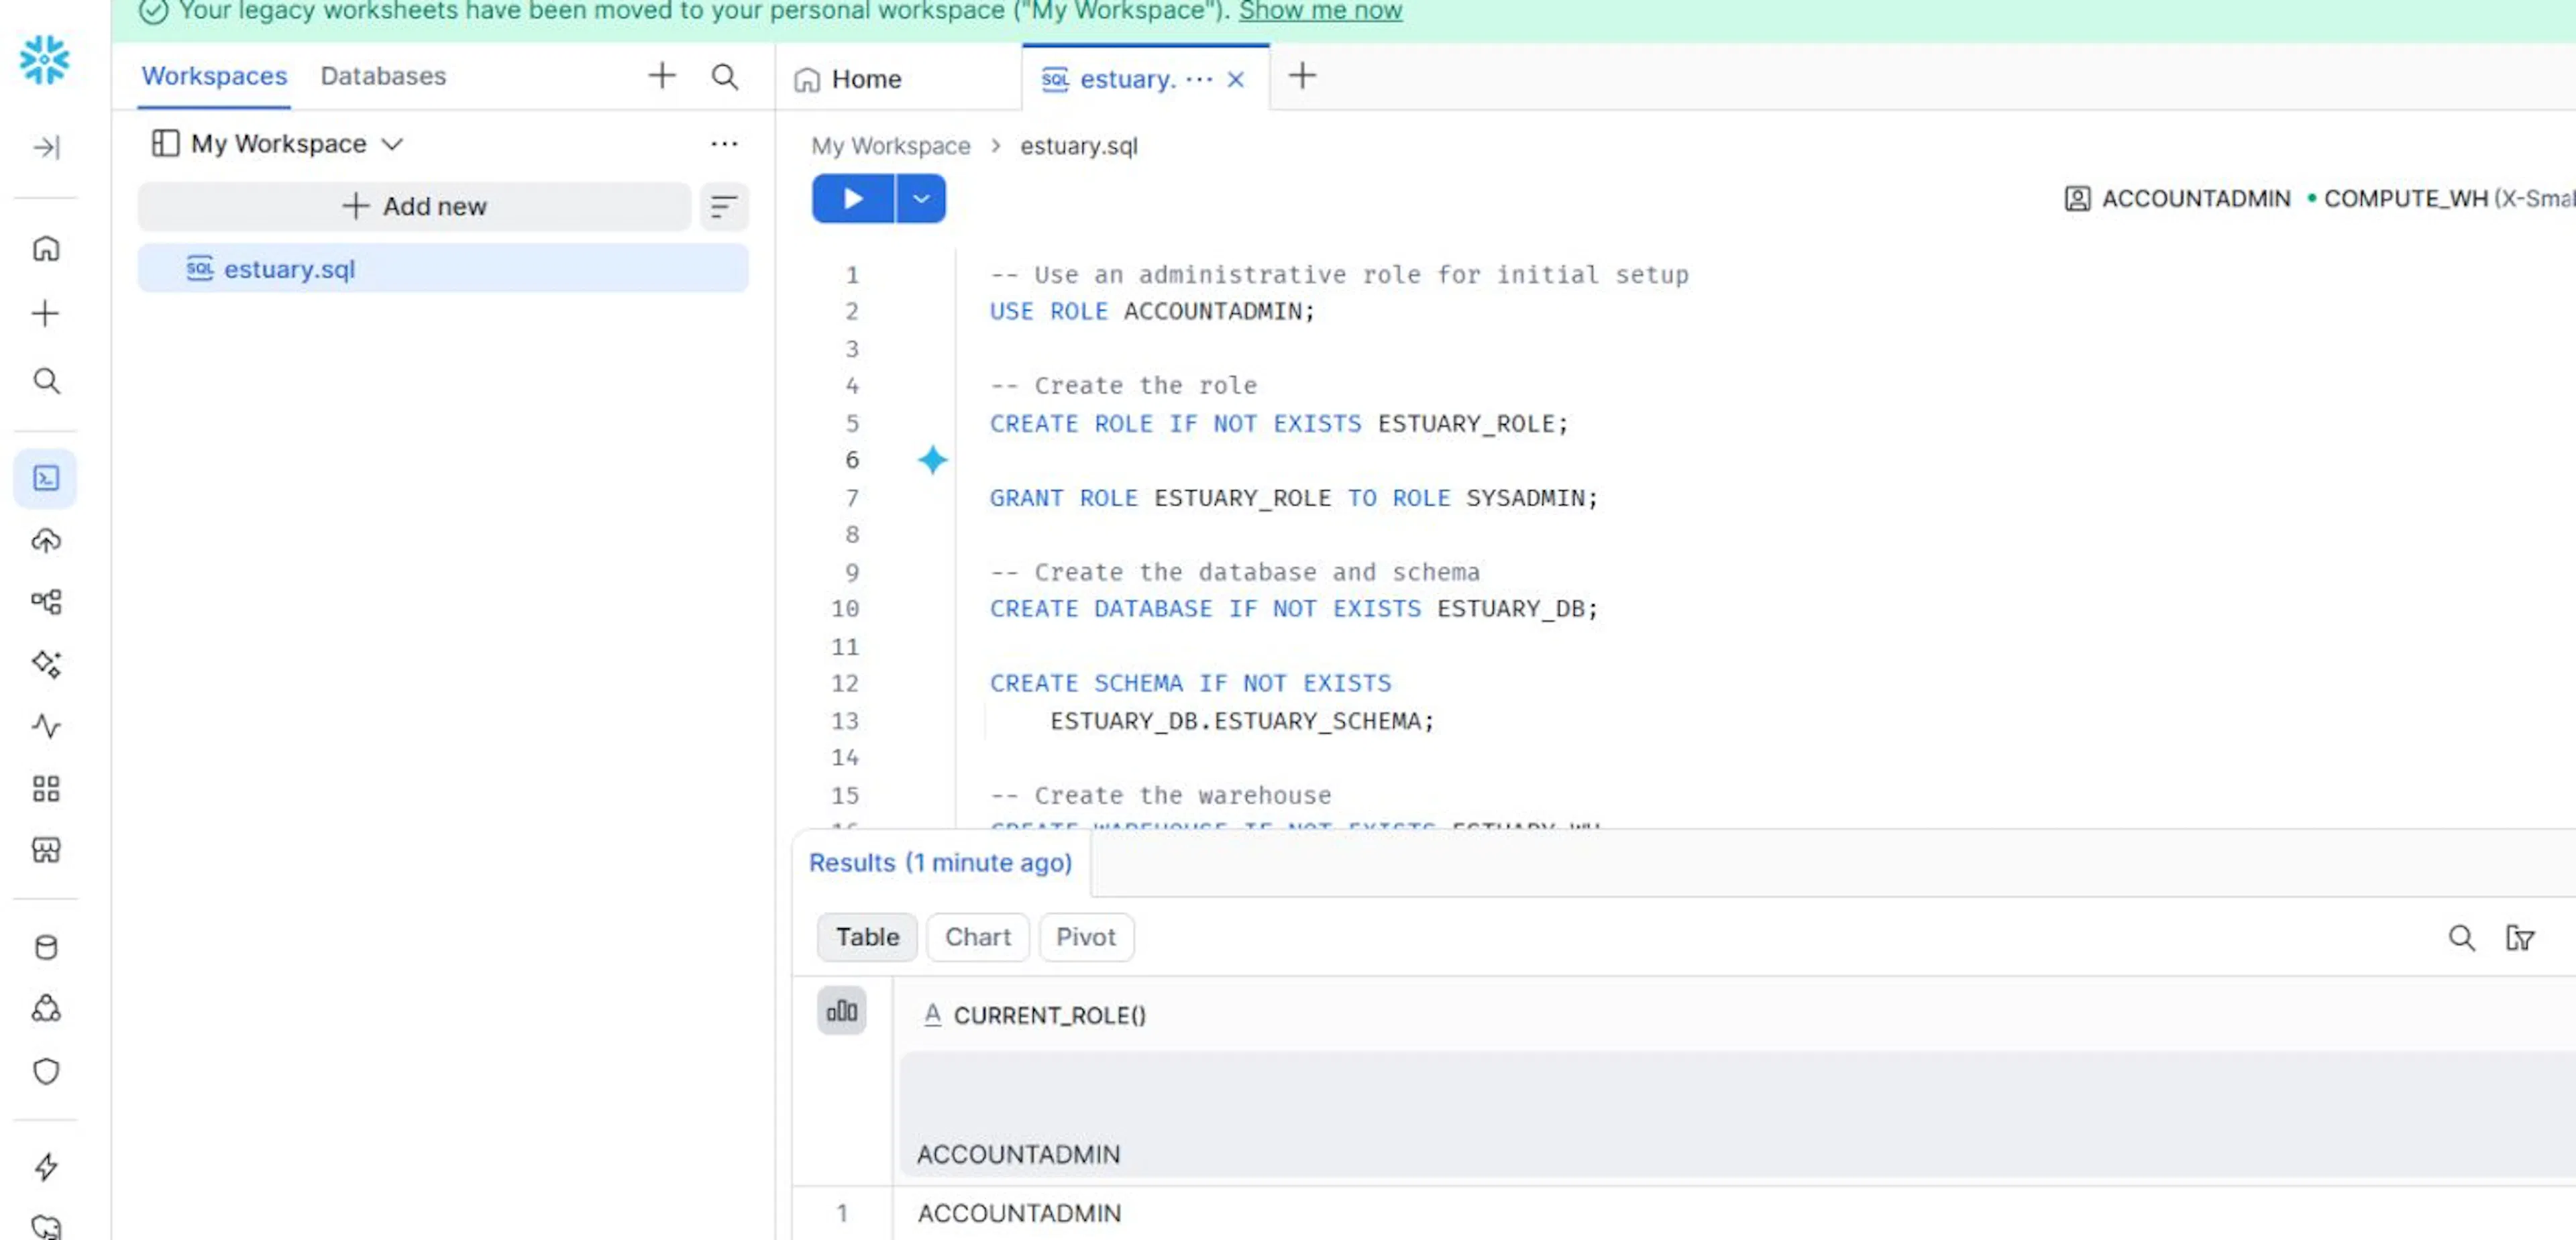Open the Catalog grid sidebar icon
The image size is (2576, 1240).
point(46,789)
